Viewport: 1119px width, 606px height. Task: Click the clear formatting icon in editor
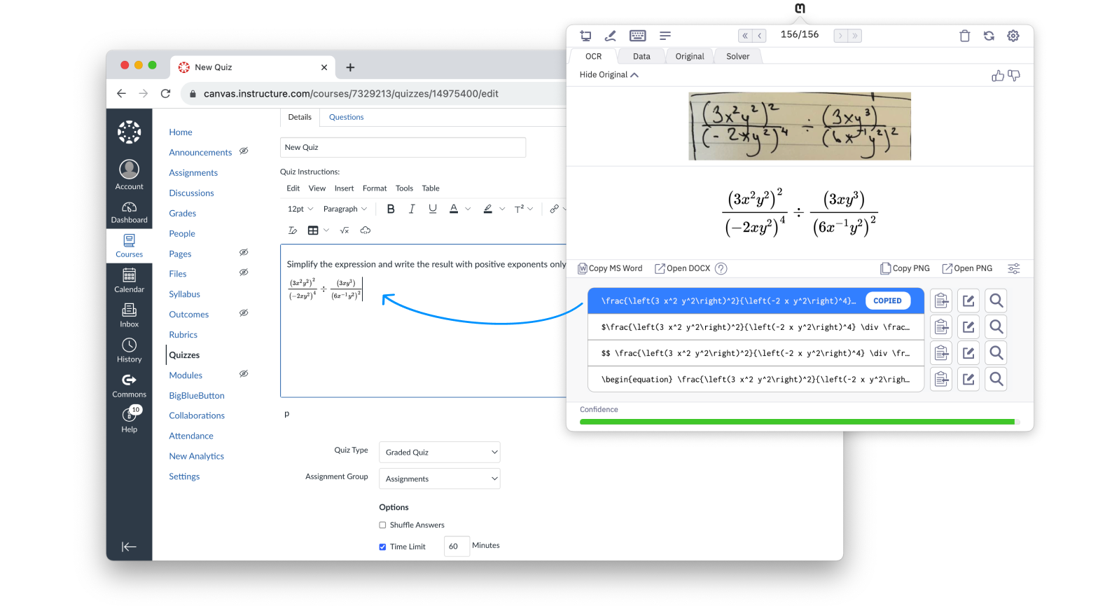[293, 230]
